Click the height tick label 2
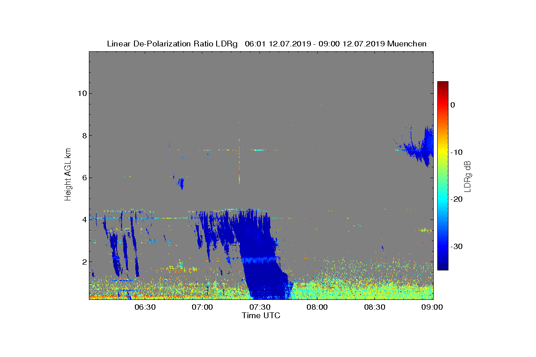This screenshot has height=357, width=536. click(x=84, y=262)
